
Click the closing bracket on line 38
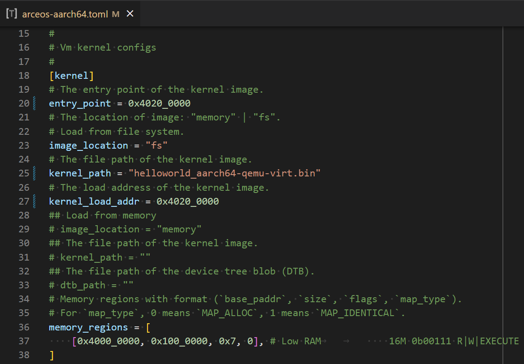(52, 355)
